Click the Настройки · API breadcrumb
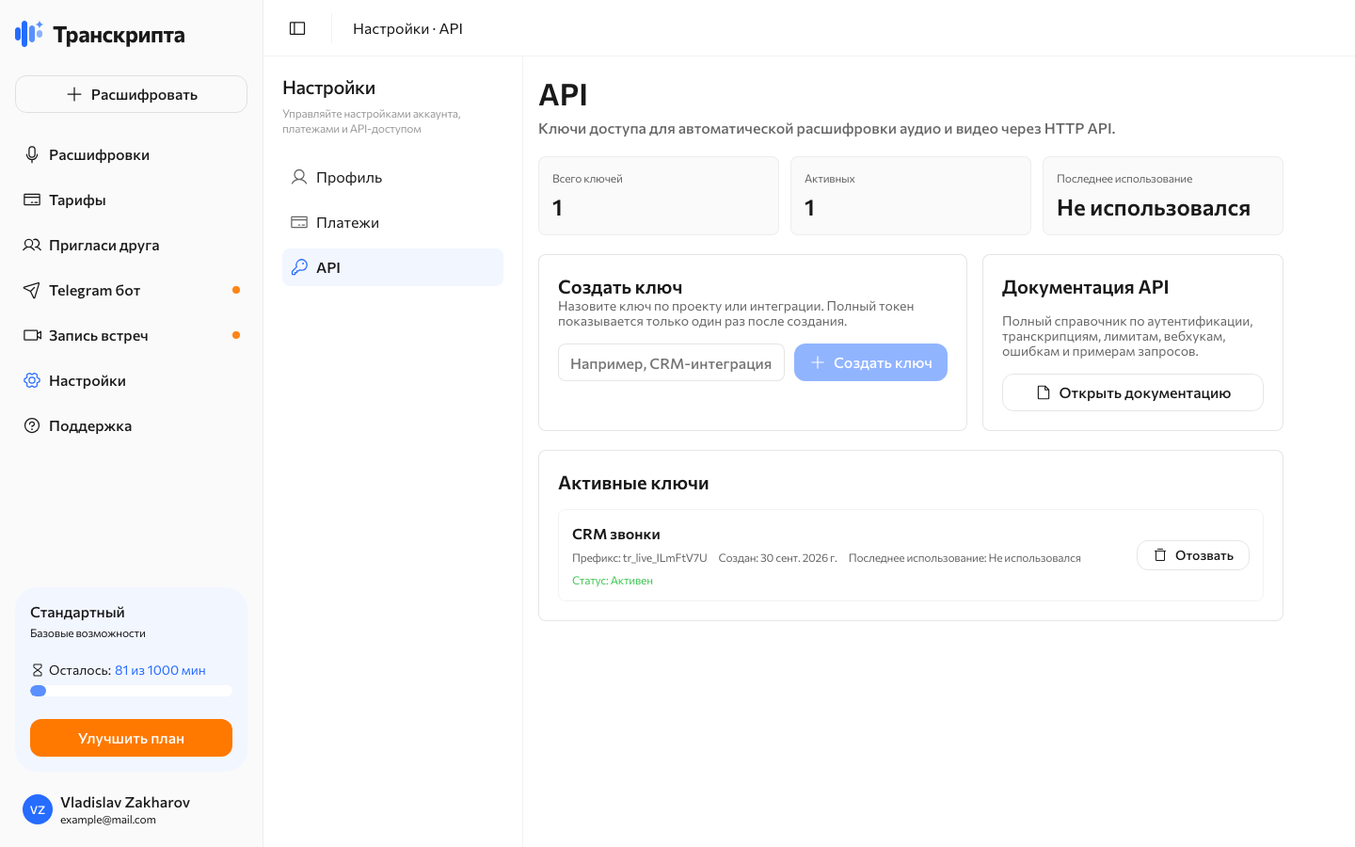1355x847 pixels. pyautogui.click(x=407, y=28)
